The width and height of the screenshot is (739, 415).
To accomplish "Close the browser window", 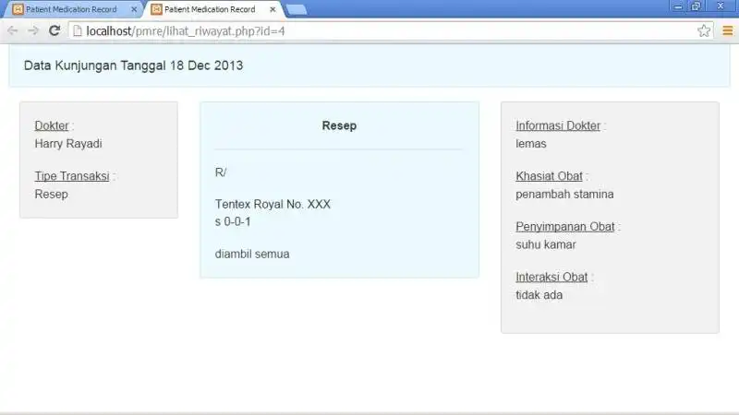I will pyautogui.click(x=721, y=6).
